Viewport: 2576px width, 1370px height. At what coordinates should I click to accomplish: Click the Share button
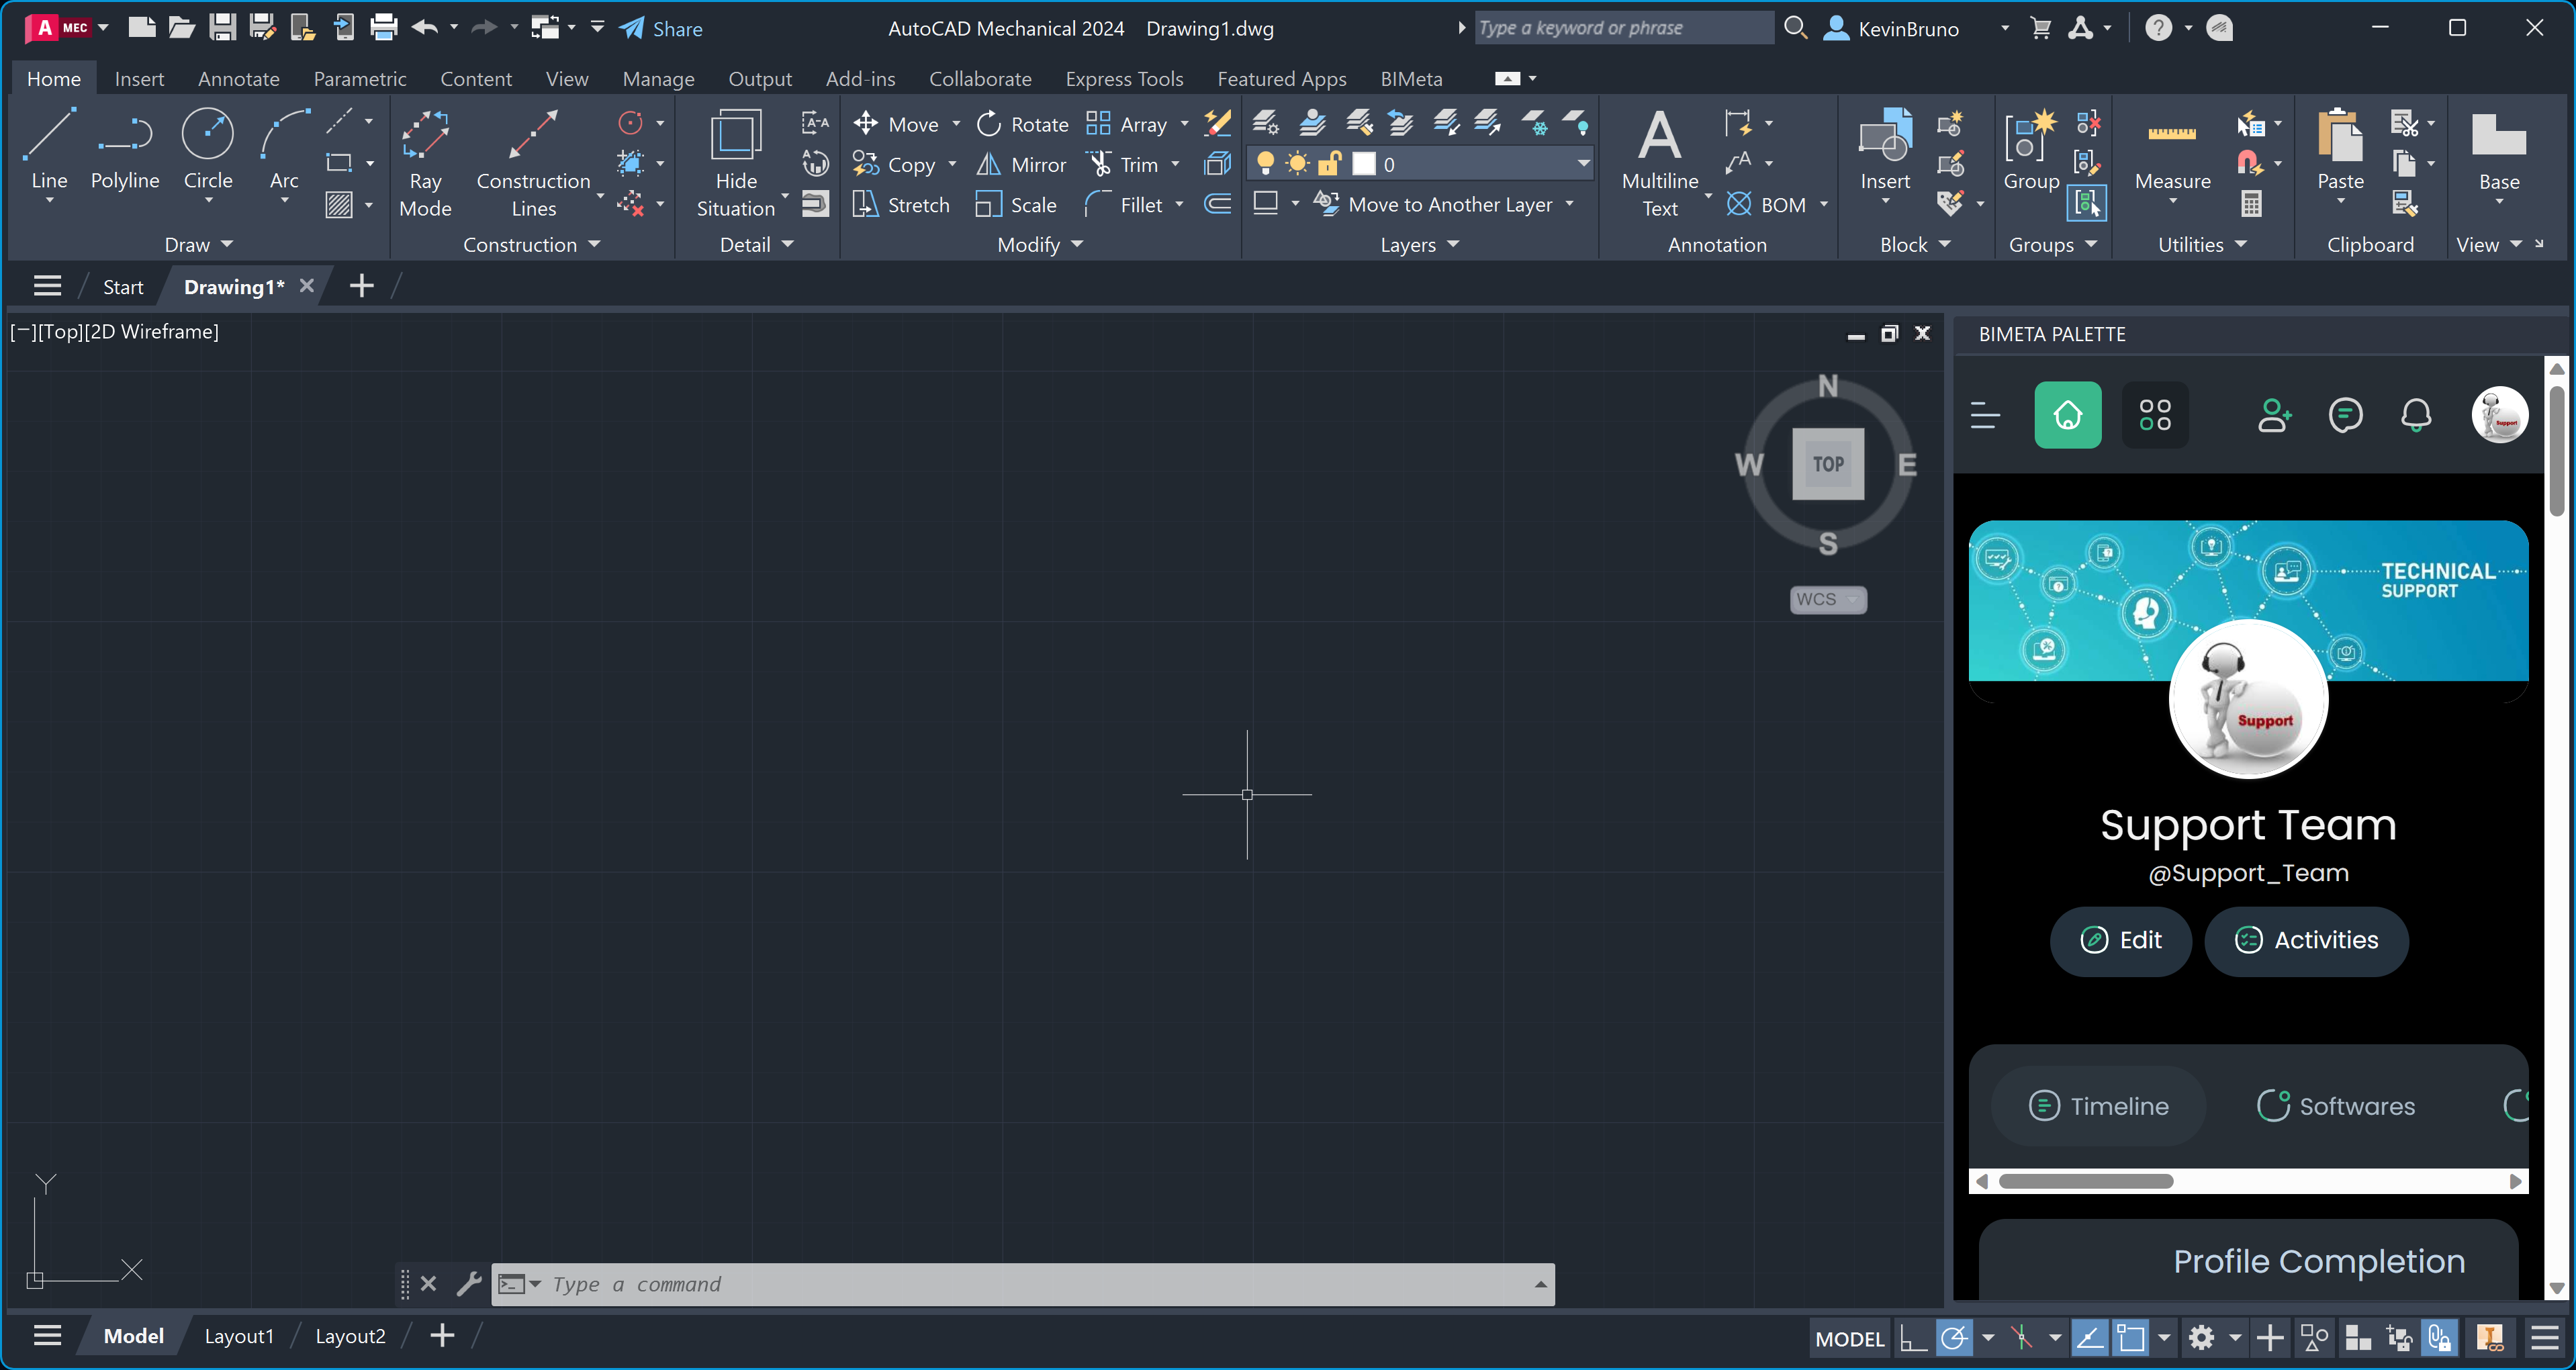661,28
